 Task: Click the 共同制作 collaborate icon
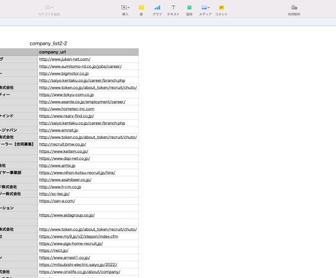point(294,8)
